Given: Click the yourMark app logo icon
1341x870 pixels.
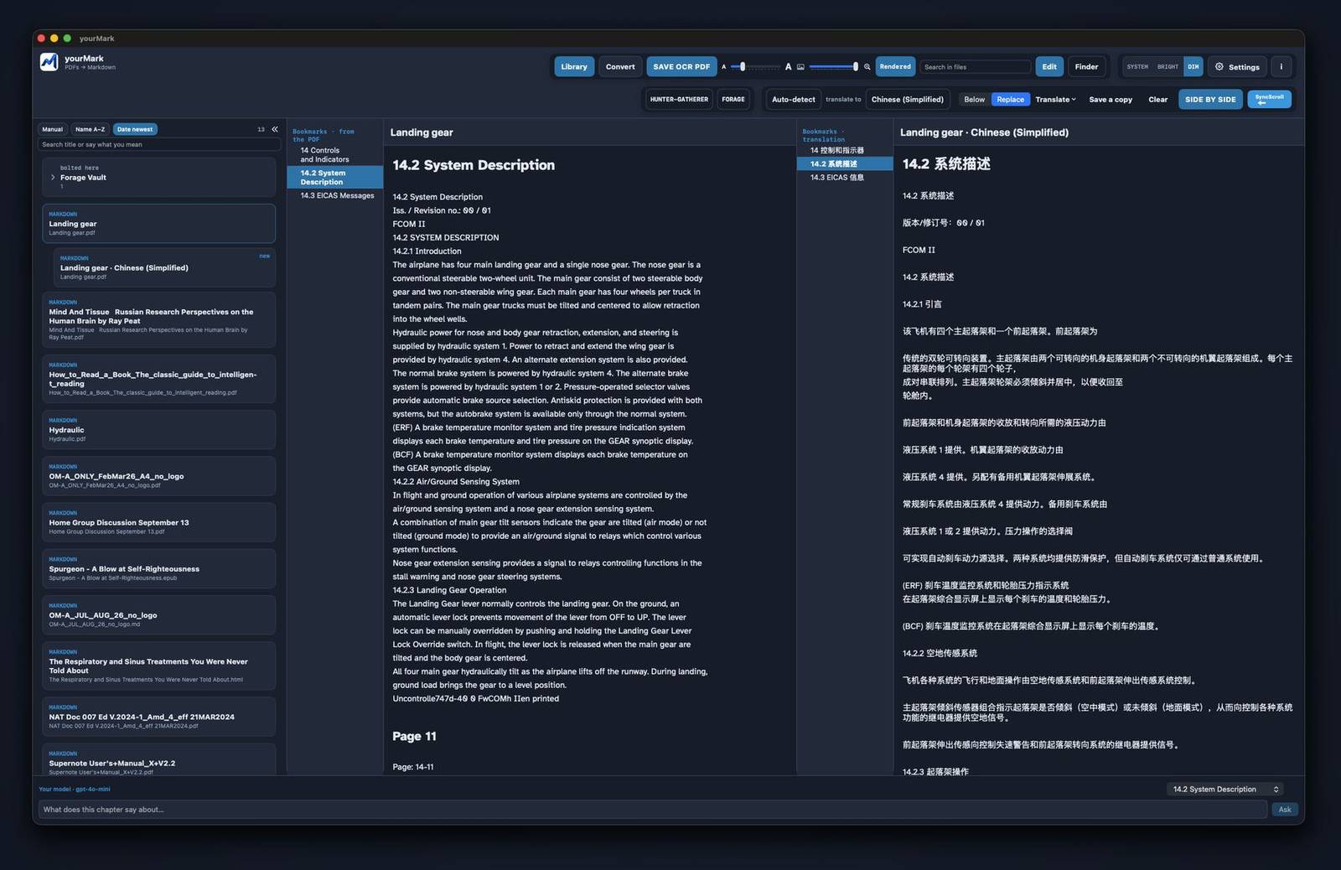Looking at the screenshot, I should 49,62.
